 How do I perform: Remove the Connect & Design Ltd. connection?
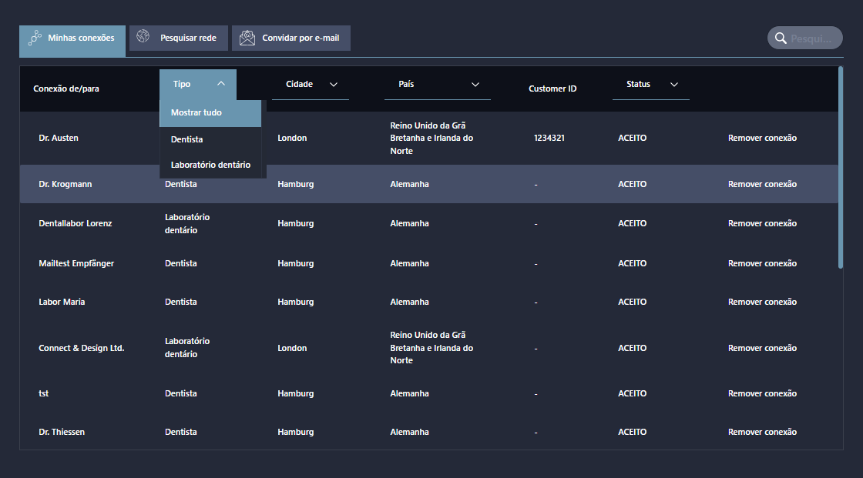click(x=762, y=349)
